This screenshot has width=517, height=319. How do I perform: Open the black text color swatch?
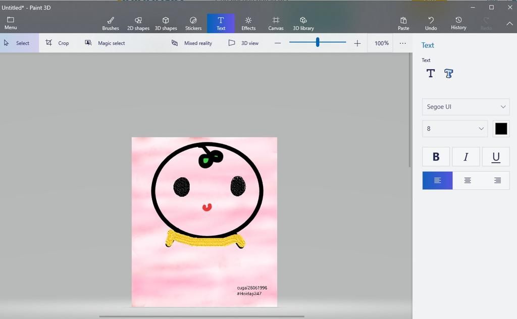(x=501, y=129)
